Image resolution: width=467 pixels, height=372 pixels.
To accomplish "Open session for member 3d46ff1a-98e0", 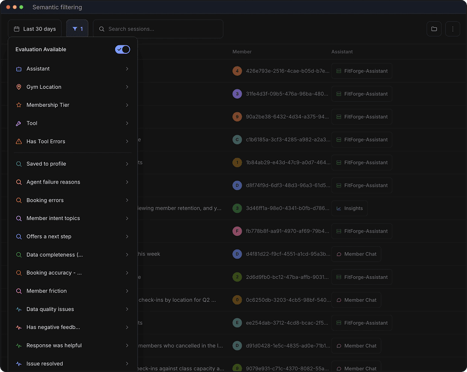I will (288, 208).
